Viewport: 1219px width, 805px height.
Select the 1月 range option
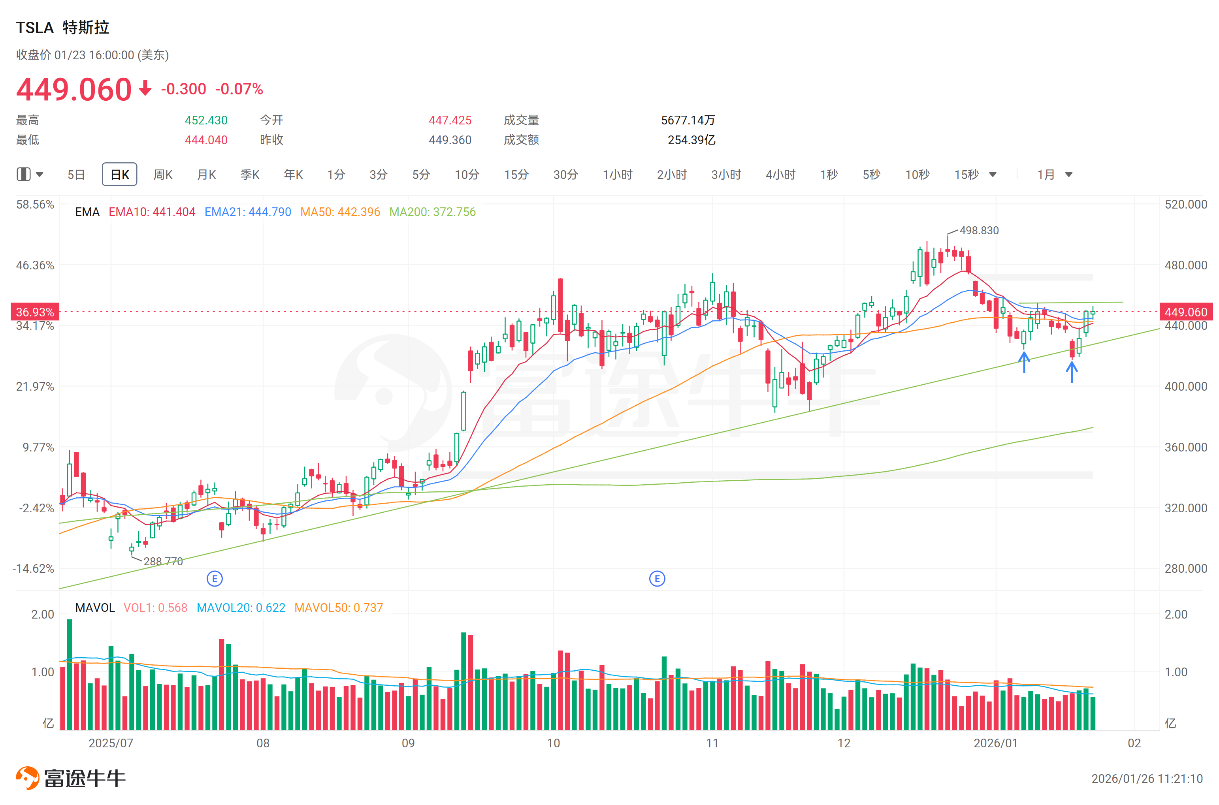pyautogui.click(x=1046, y=175)
